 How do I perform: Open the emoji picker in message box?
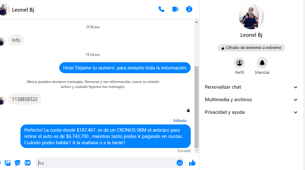click(x=180, y=163)
